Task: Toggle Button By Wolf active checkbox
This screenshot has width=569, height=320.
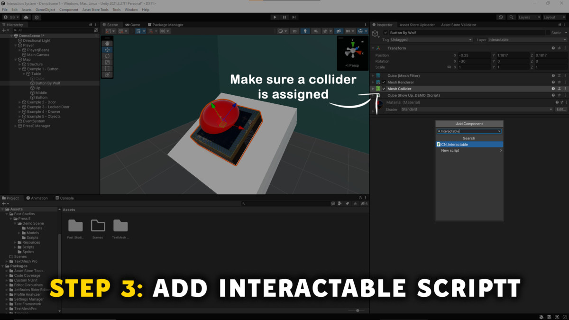Action: [x=385, y=33]
